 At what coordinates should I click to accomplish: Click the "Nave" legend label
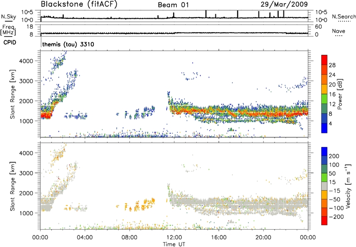click(339, 31)
